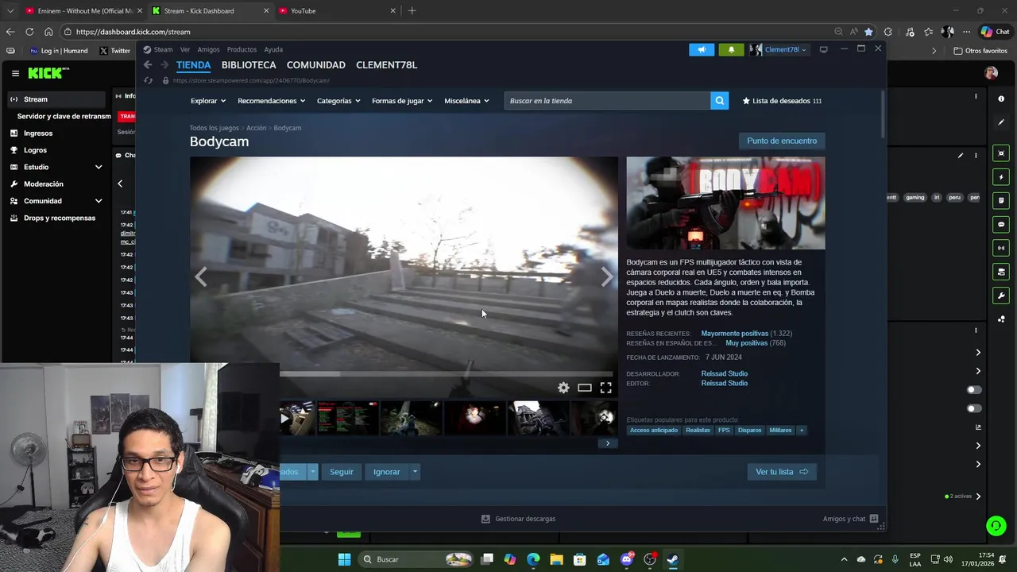Viewport: 1017px width, 572px height.
Task: Click the green Kick support headset button
Action: pyautogui.click(x=996, y=526)
